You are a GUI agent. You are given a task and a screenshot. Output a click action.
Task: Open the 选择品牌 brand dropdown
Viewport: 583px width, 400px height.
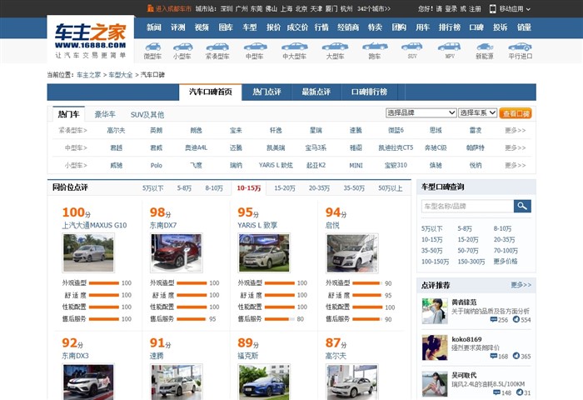(421, 112)
